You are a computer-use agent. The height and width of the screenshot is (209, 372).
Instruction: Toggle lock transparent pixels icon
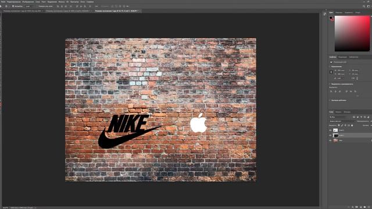338,125
